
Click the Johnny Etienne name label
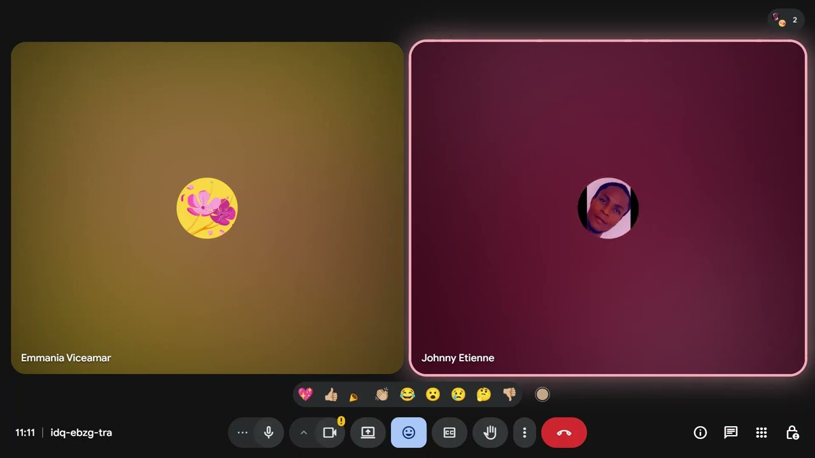pyautogui.click(x=458, y=357)
